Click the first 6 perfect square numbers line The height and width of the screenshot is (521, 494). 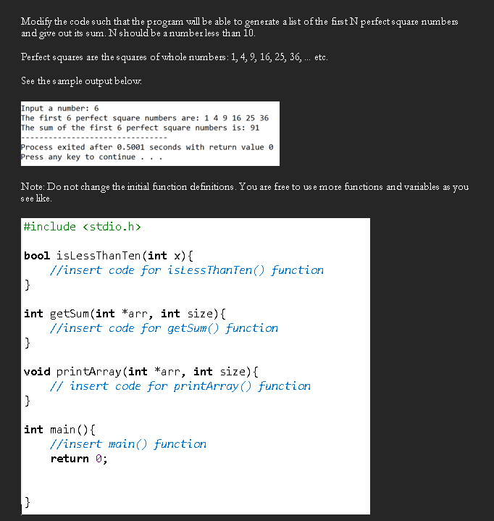coord(145,118)
